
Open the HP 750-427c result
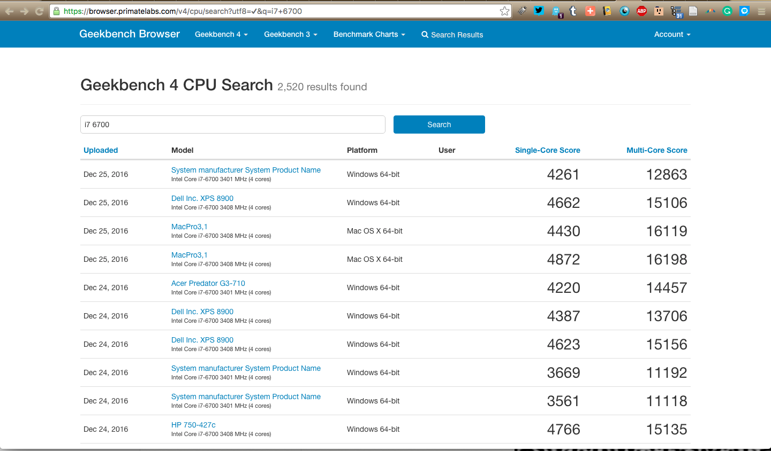[193, 425]
